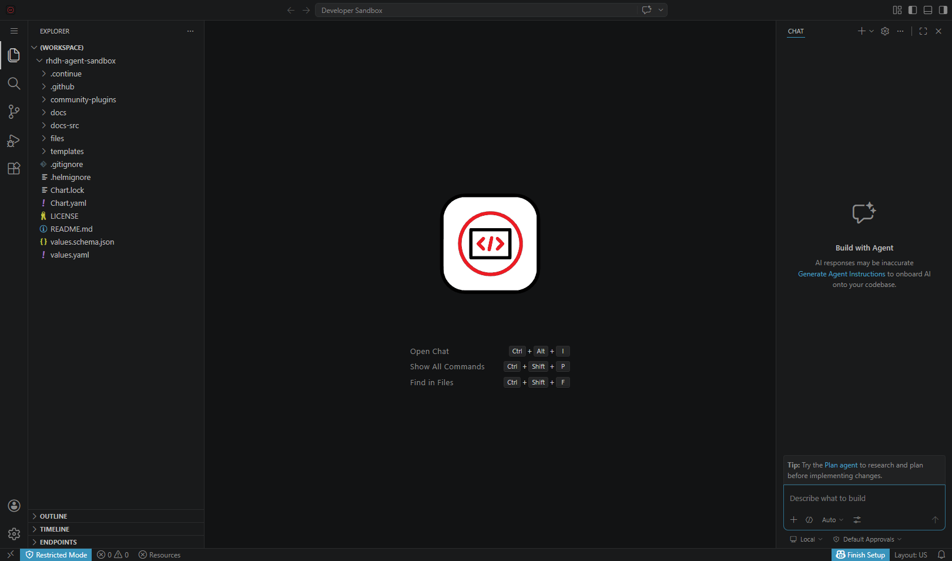Open chat settings gear icon
This screenshot has width=952, height=561.
885,31
